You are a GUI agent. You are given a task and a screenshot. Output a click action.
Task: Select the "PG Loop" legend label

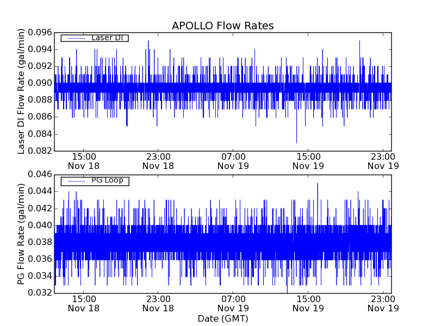(107, 180)
